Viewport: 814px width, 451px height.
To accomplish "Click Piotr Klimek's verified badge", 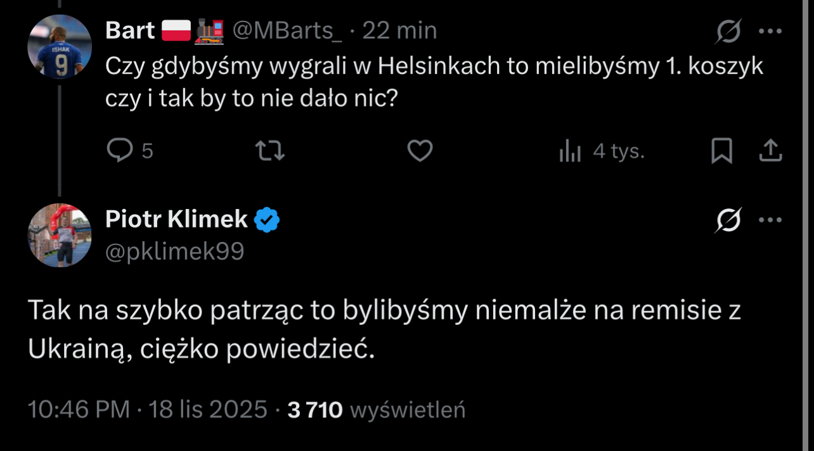I will pos(267,220).
